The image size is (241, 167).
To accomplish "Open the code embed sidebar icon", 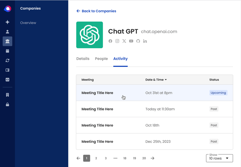I will click(7, 80).
